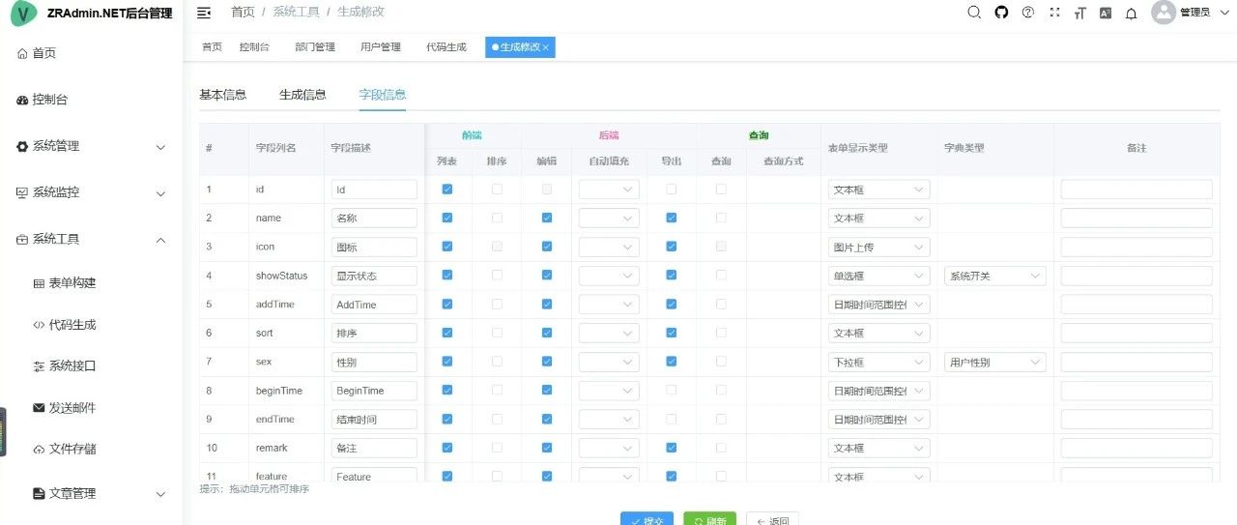1237x525 pixels.
Task: Open the notifications bell icon
Action: (x=1132, y=13)
